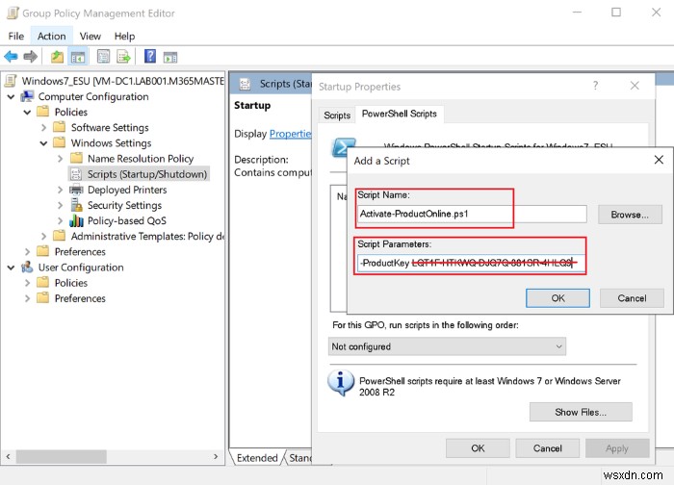674x485 pixels.
Task: Click the help question mark in Startup Properties
Action: (x=595, y=86)
